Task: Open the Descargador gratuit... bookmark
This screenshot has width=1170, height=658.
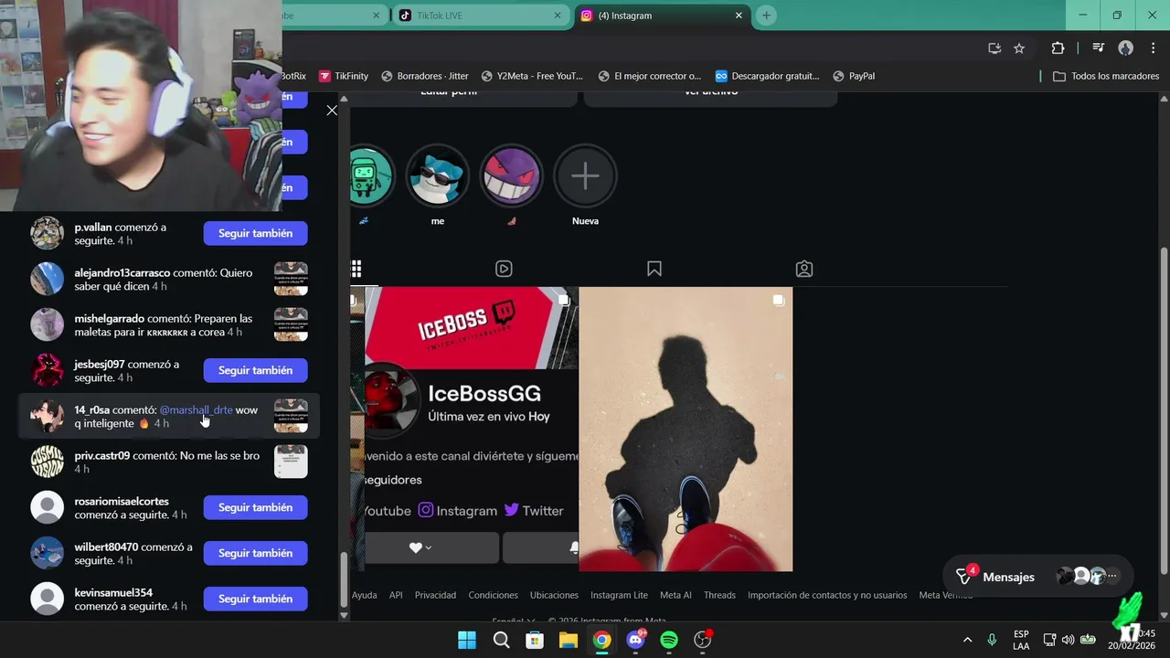Action: pyautogui.click(x=768, y=76)
